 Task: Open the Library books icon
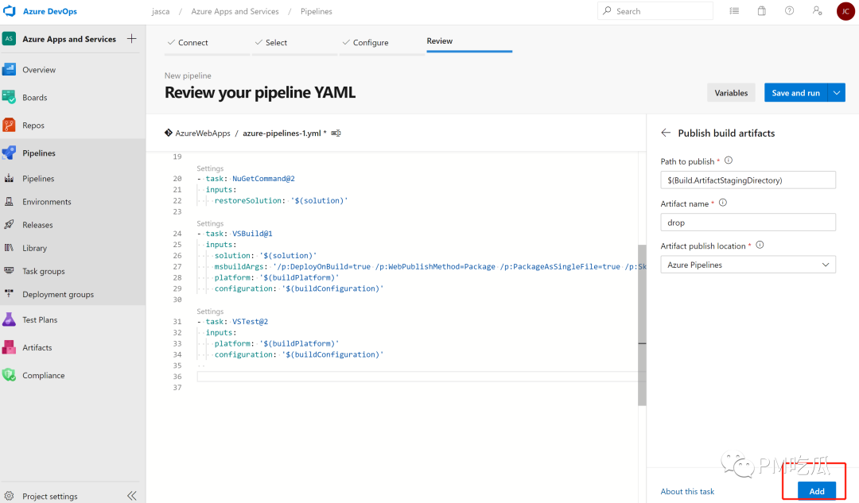[9, 248]
